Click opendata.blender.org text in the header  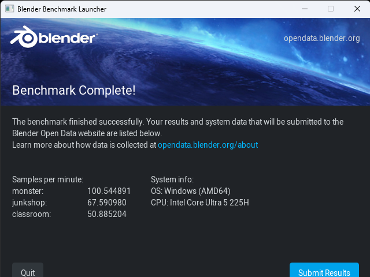321,38
